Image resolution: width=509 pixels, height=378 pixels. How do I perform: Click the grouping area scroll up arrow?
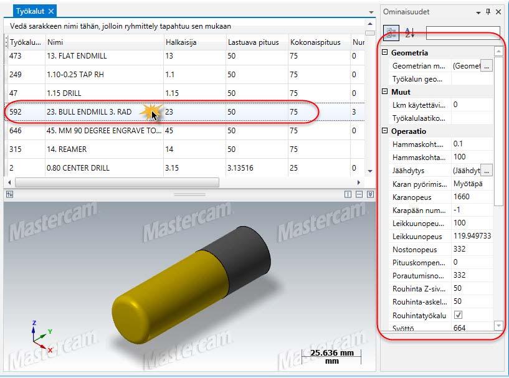coord(369,24)
